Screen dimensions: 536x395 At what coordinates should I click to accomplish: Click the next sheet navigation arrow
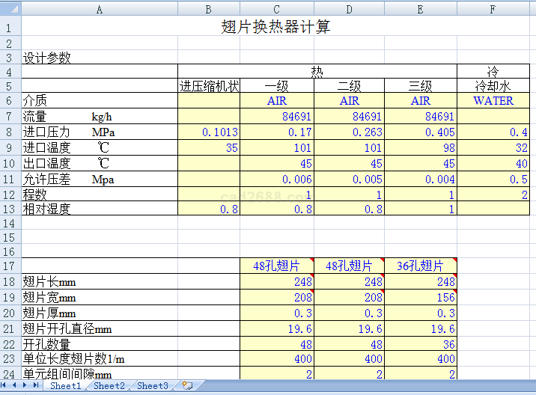coord(26,385)
